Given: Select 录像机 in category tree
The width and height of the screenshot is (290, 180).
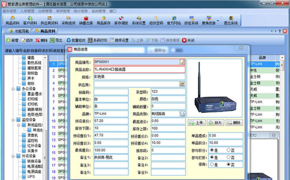Looking at the screenshot, I should point(32,135).
